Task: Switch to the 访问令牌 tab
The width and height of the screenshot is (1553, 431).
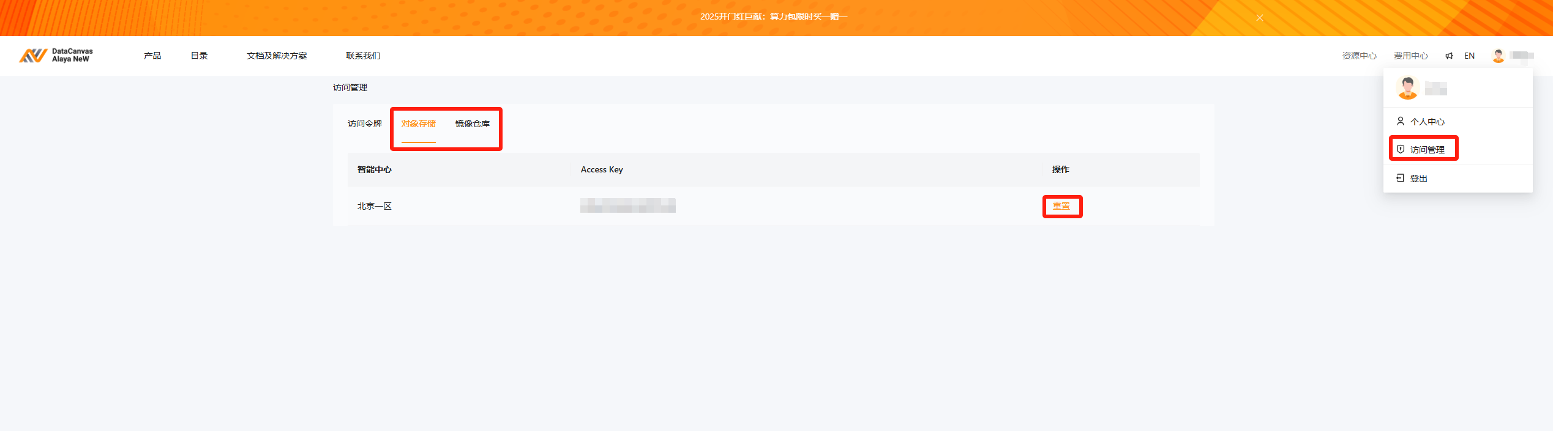Action: (364, 123)
